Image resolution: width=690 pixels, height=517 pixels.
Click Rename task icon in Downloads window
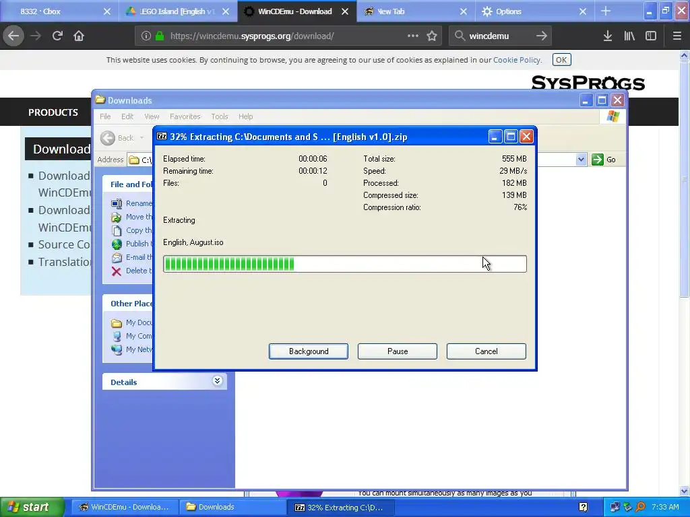[116, 203]
